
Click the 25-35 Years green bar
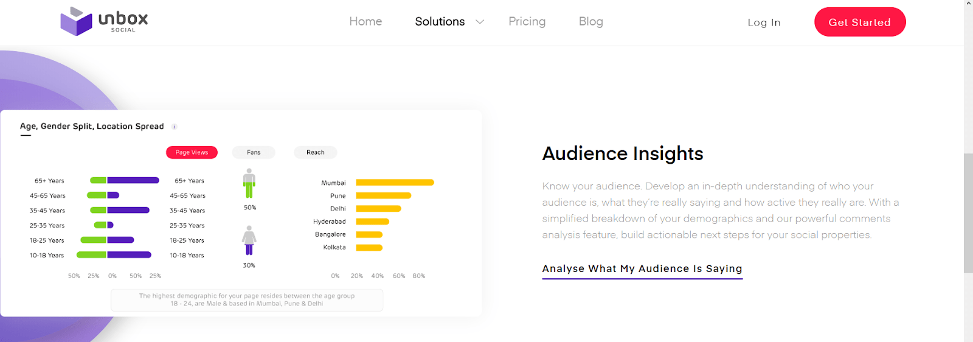click(100, 225)
